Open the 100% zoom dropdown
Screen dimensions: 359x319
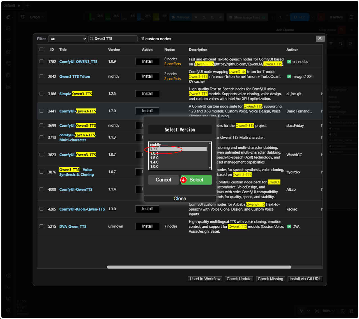328,311
